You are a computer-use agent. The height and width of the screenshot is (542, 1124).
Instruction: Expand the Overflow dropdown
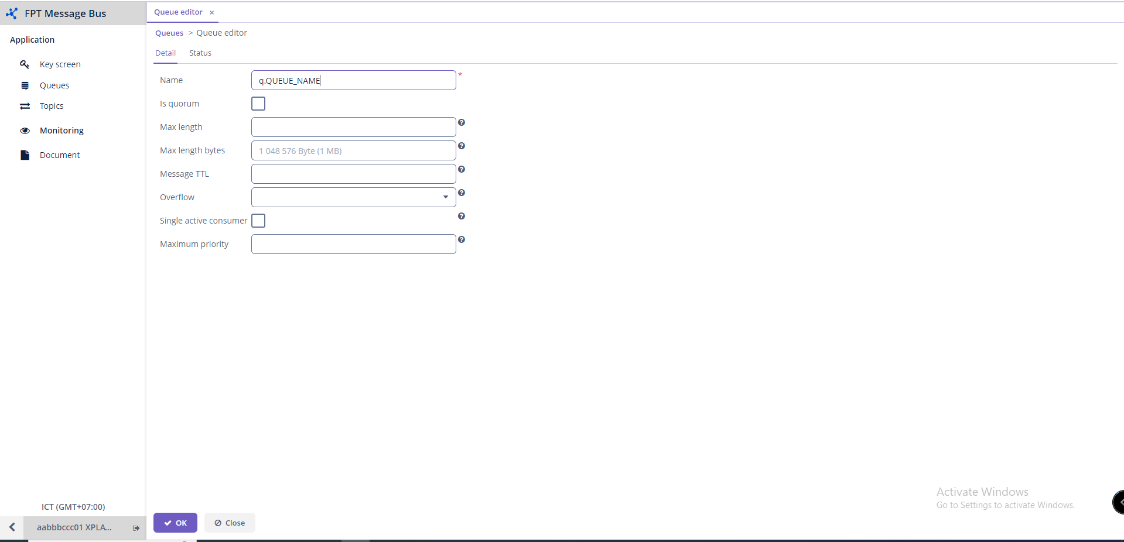pyautogui.click(x=445, y=197)
